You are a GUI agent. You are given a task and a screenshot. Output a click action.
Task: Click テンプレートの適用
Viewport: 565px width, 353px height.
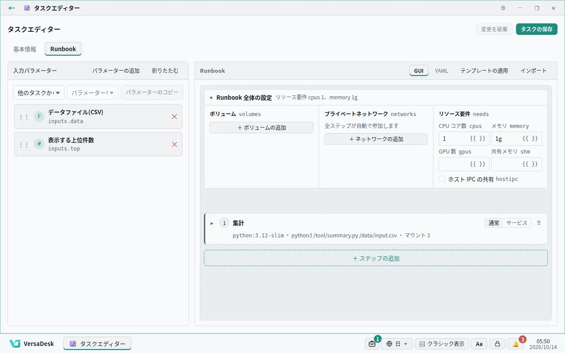point(484,71)
